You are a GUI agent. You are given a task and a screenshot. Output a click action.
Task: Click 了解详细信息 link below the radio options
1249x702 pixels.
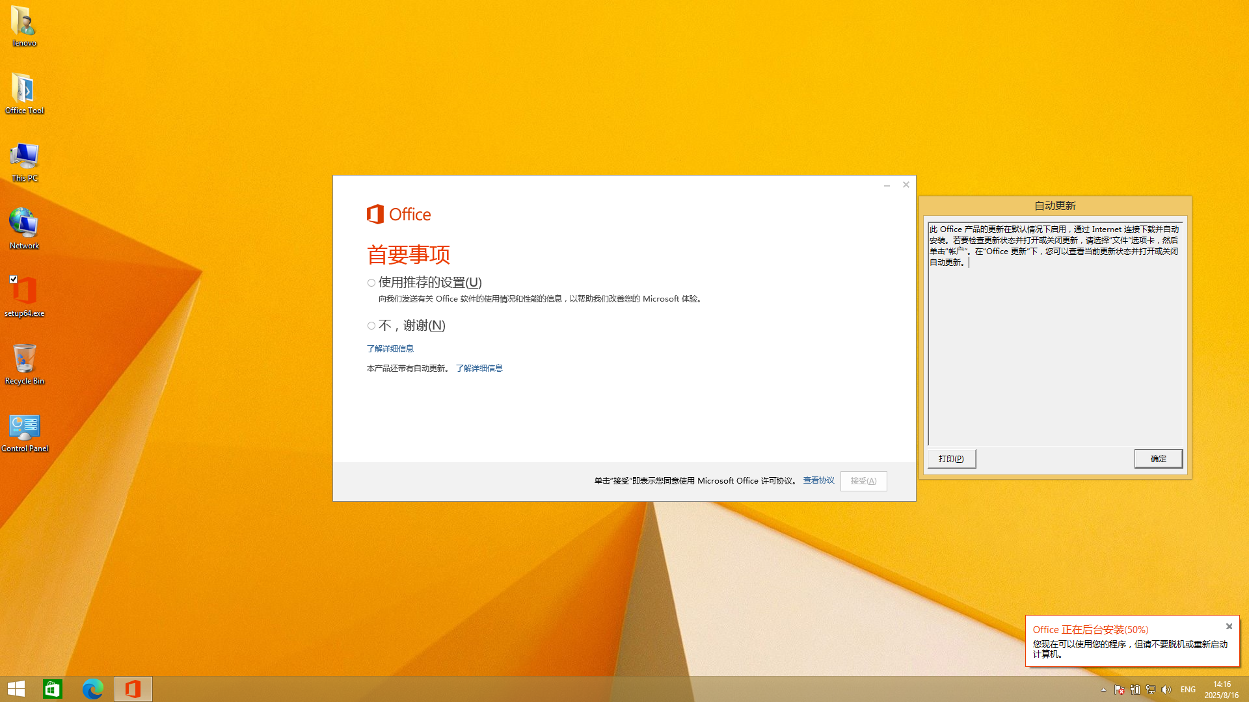click(390, 349)
